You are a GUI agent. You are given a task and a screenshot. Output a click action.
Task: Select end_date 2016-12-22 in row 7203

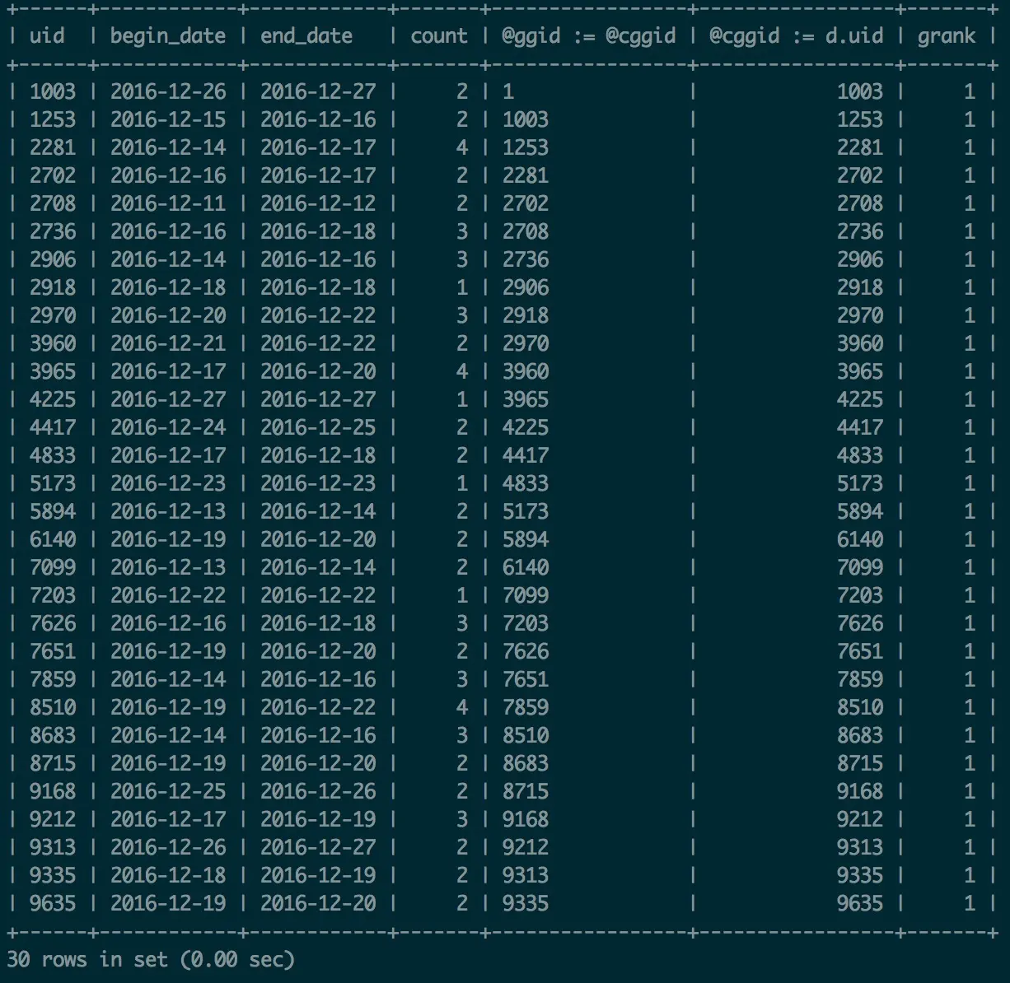(x=318, y=595)
